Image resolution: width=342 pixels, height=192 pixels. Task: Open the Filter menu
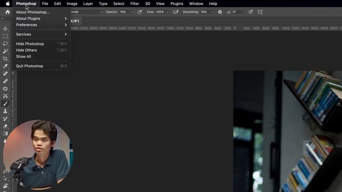(135, 4)
